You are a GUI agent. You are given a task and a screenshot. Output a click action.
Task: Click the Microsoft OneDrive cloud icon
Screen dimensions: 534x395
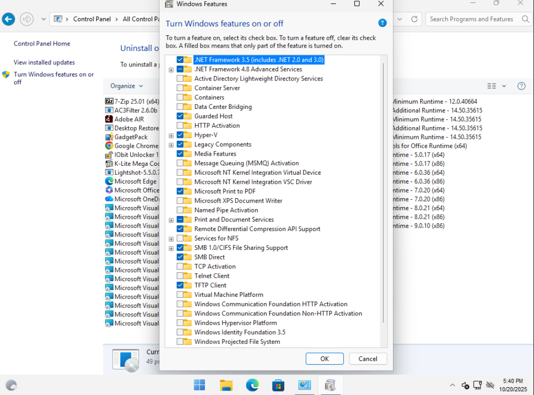(x=109, y=199)
